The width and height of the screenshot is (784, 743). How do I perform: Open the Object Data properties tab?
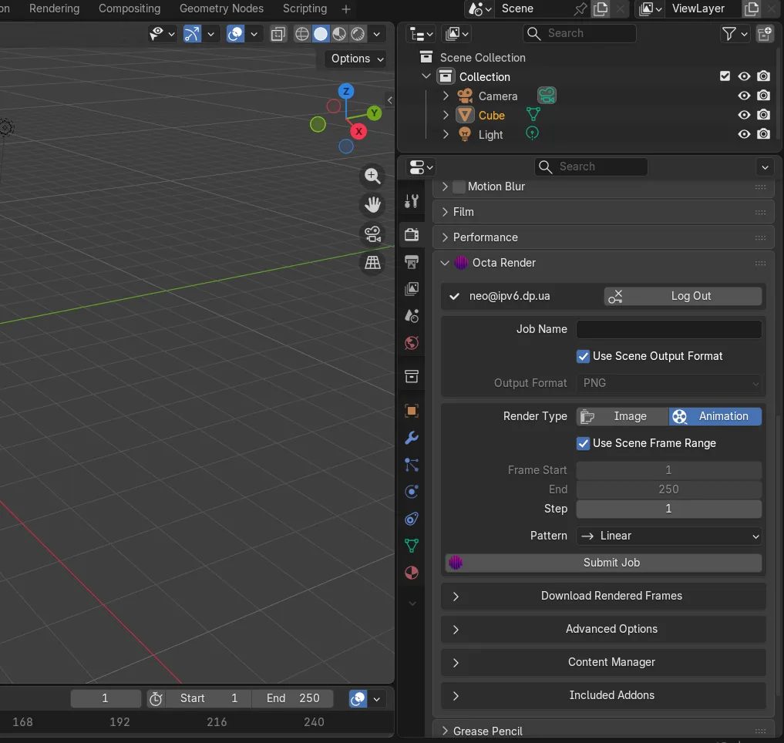point(412,546)
